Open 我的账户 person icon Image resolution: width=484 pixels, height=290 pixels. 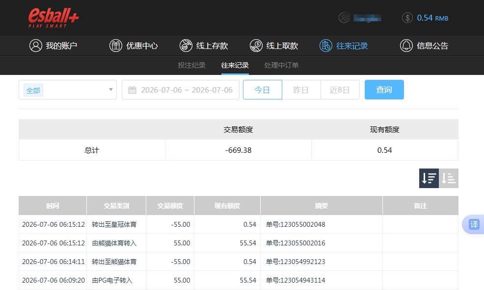36,46
